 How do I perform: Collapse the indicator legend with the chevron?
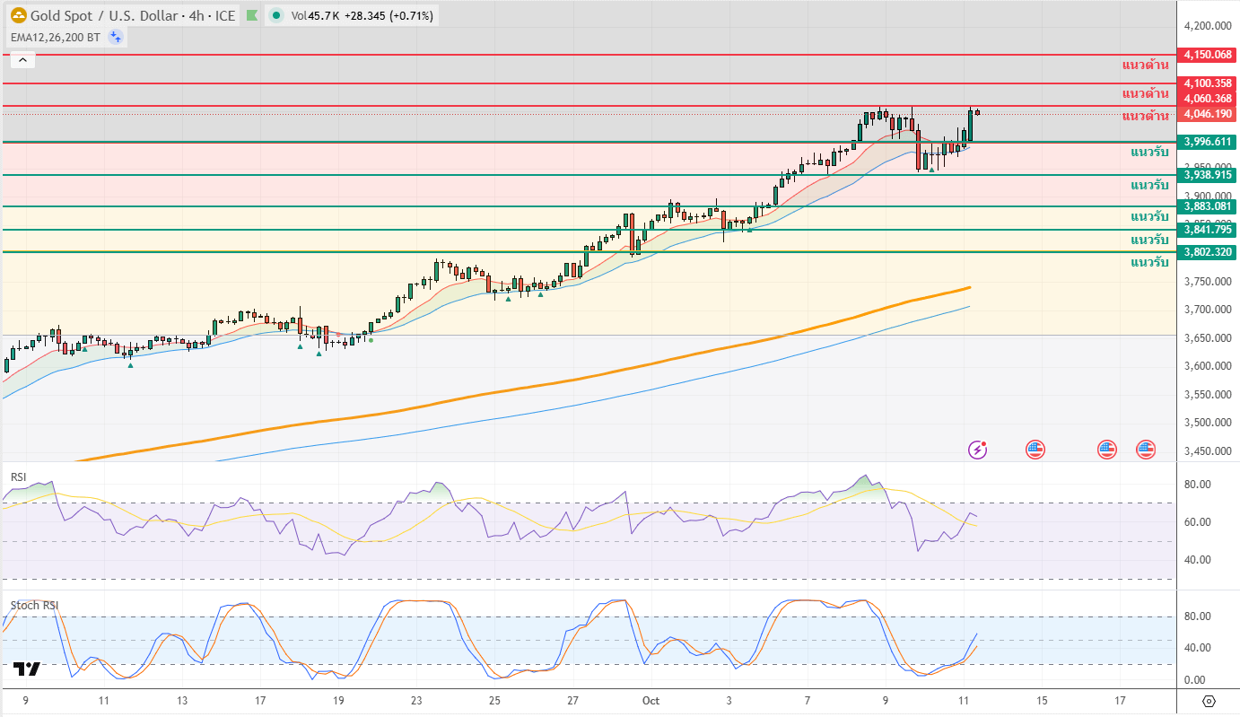coord(22,60)
